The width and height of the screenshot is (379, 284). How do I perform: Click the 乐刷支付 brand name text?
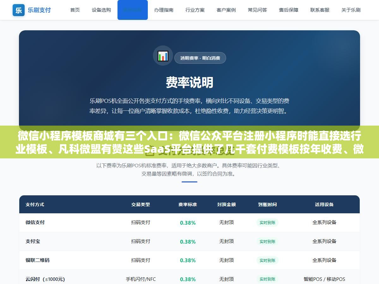pos(39,10)
